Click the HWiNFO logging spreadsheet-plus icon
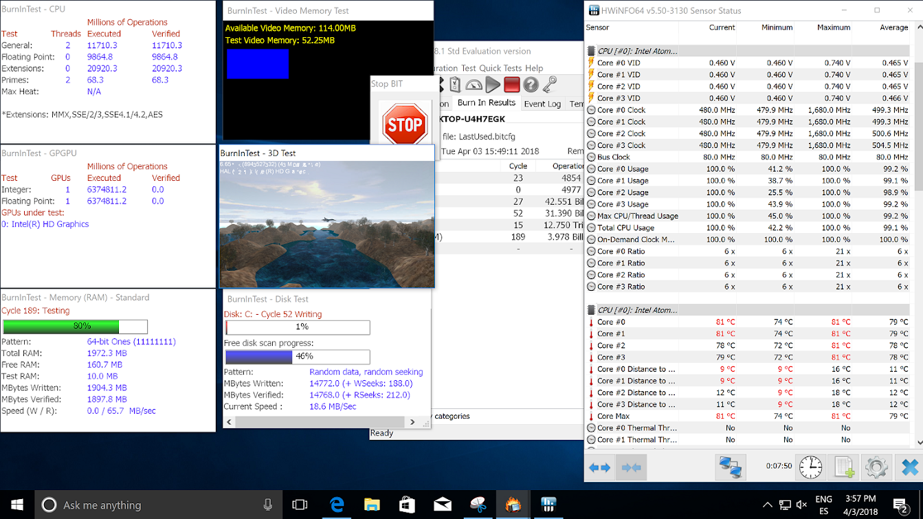 pos(844,467)
